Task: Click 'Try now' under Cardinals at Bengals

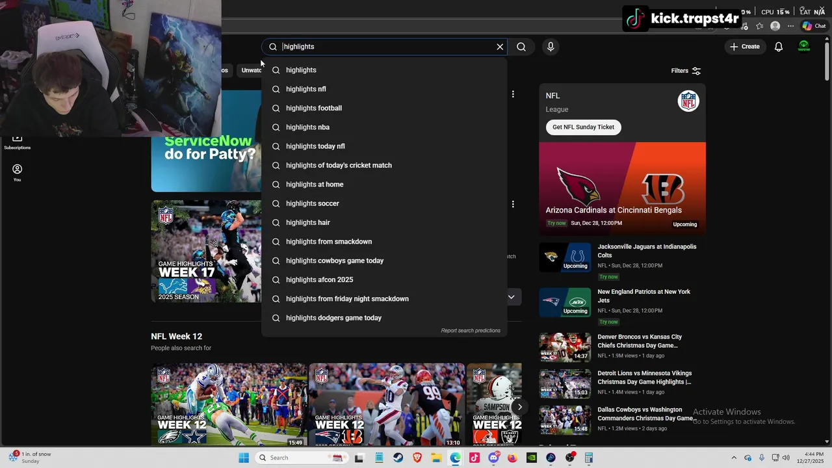Action: coord(556,223)
